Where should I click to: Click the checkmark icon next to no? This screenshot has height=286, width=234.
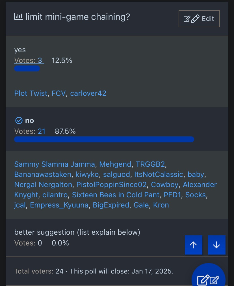coord(19,121)
